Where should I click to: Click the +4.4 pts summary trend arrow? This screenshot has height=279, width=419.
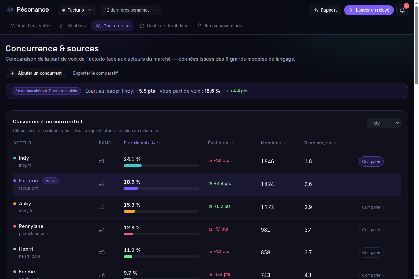227,91
